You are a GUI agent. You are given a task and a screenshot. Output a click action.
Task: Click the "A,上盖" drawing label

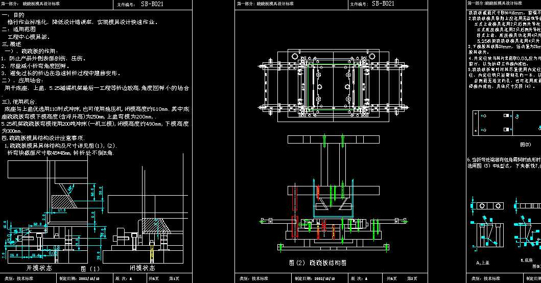tap(483, 263)
